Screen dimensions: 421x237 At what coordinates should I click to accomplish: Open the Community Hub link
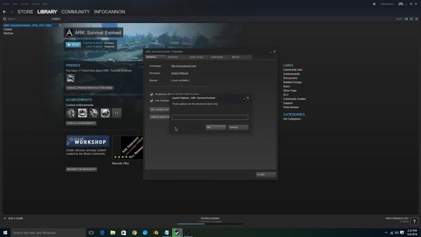(293, 70)
